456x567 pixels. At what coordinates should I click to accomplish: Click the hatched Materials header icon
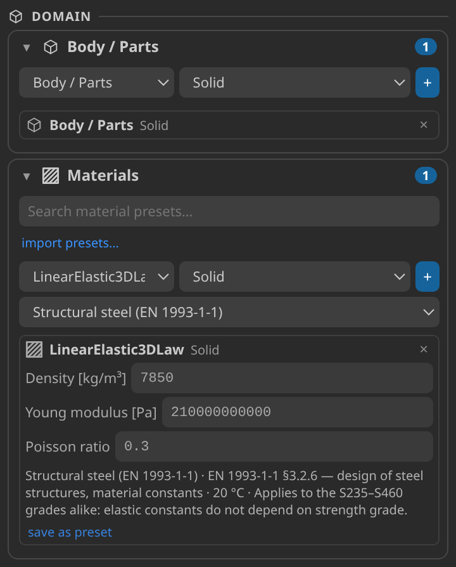51,176
